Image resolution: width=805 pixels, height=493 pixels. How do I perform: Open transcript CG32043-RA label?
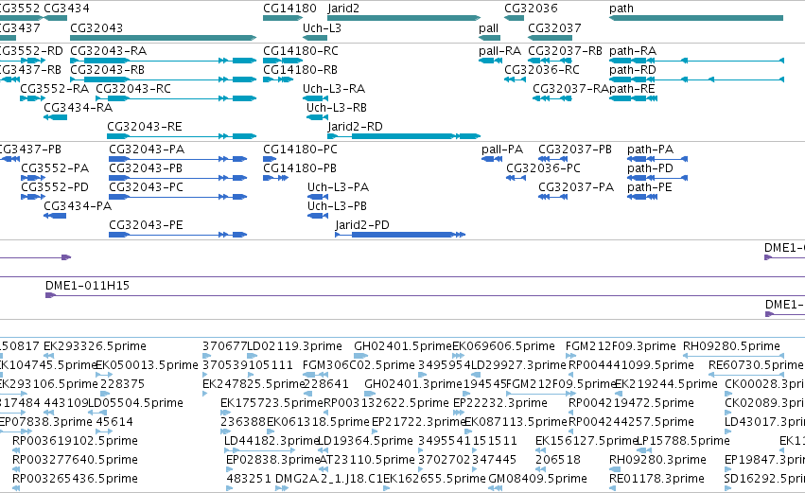pyautogui.click(x=109, y=51)
